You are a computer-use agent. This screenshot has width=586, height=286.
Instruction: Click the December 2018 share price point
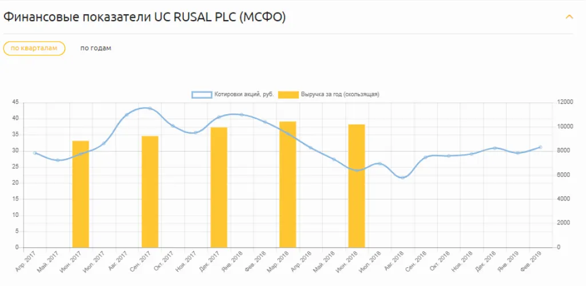(495, 148)
